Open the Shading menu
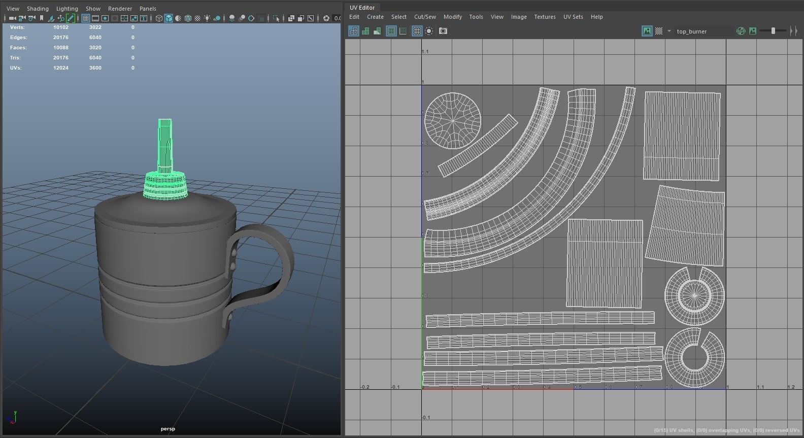Viewport: 804px width, 438px height. coord(38,9)
